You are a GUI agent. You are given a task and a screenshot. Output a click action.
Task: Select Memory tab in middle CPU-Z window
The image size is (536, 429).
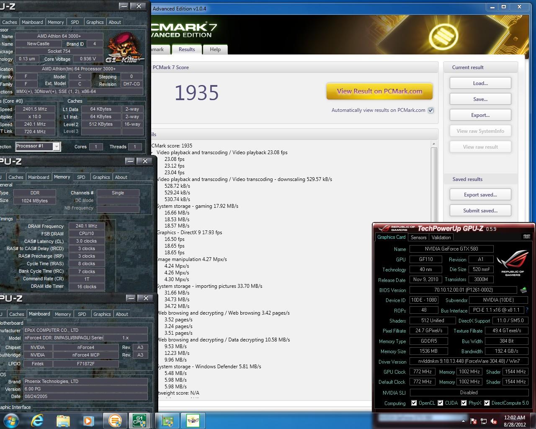coord(62,177)
